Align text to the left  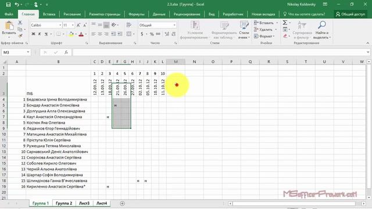94,34
